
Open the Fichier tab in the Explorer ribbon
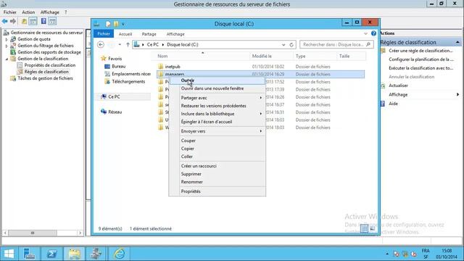tap(104, 34)
